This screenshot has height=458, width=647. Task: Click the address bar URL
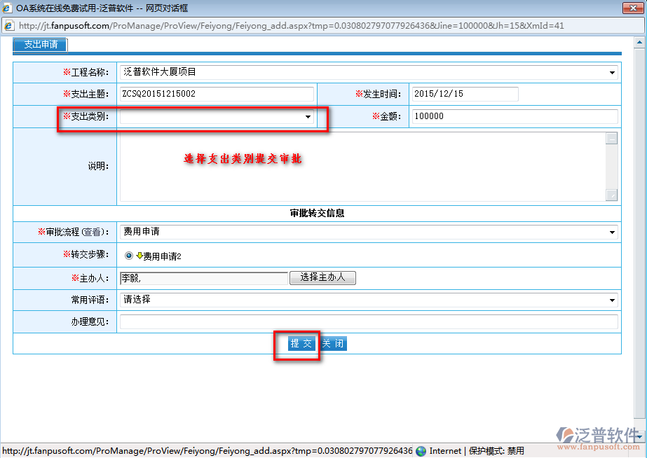pos(292,25)
